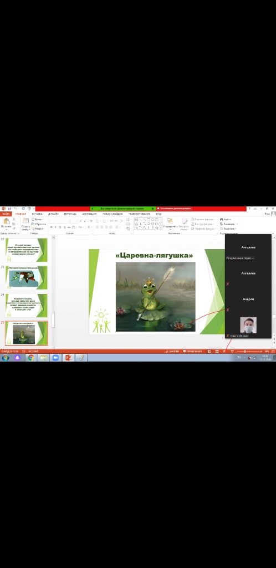Switch to Normal view in status bar

[x=209, y=351]
